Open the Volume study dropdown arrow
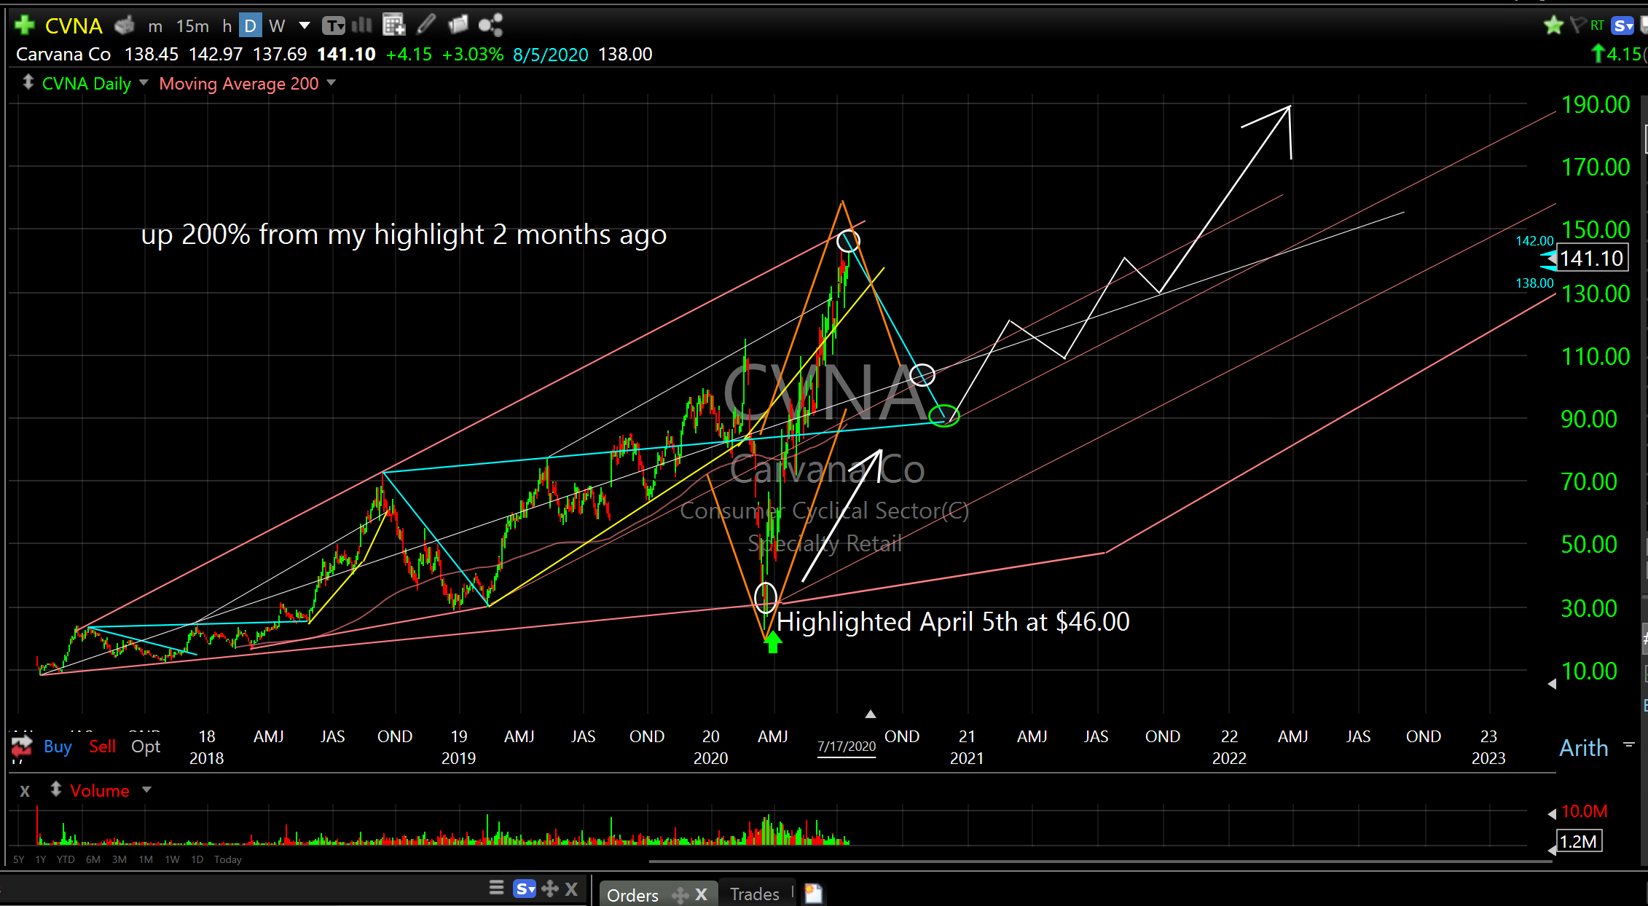 tap(146, 790)
